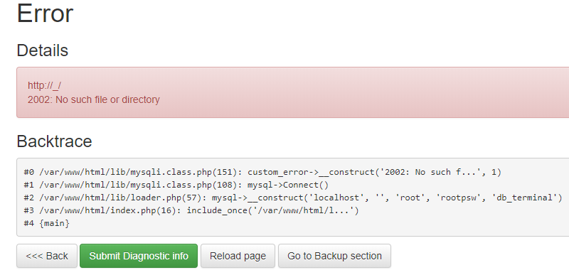This screenshot has width=569, height=275.
Task: Click backtrace line #0 custom_error construct
Action: coord(262,172)
